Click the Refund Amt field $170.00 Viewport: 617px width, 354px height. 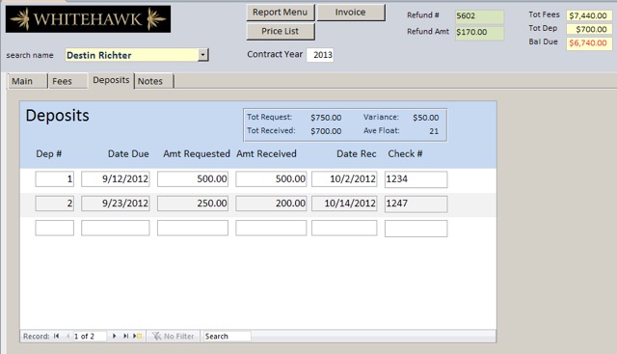tap(479, 32)
